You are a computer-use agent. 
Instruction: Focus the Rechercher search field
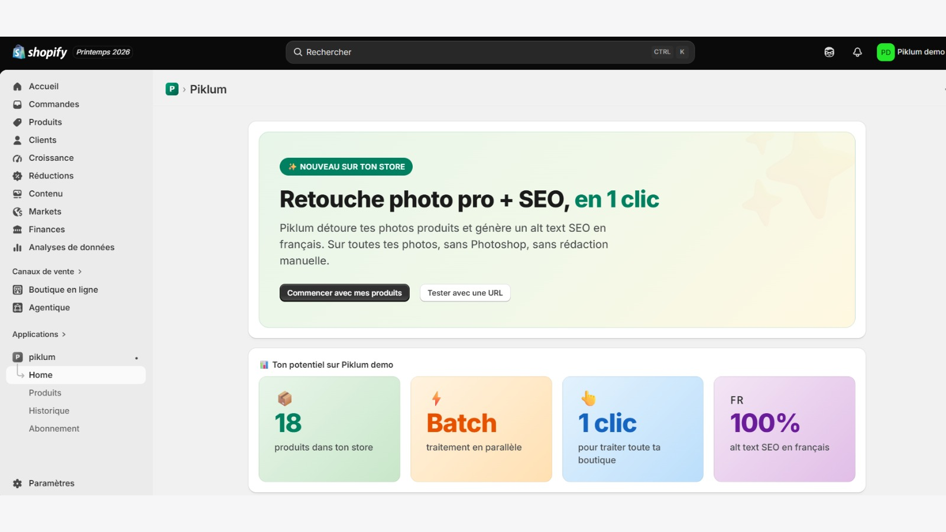[490, 52]
